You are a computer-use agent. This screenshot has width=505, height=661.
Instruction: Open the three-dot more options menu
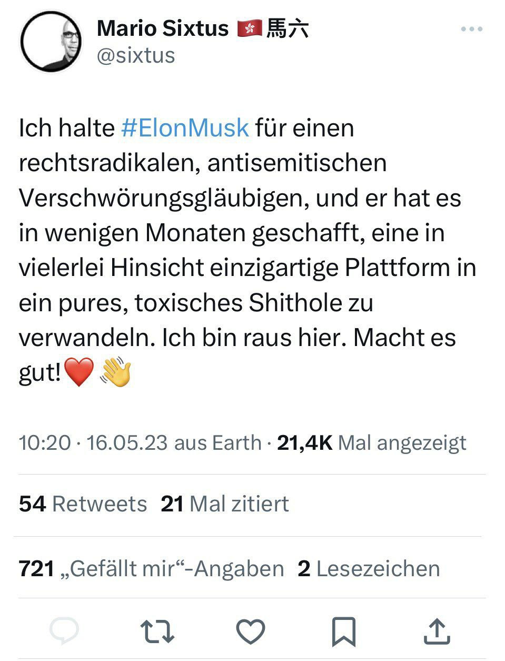tap(471, 29)
